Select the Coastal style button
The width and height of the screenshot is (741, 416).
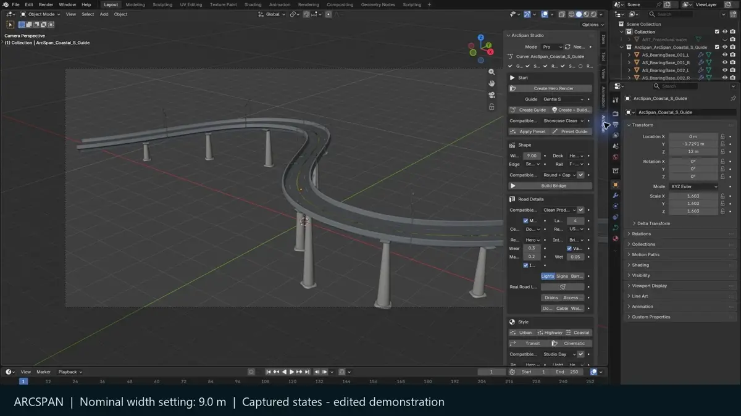(x=578, y=333)
